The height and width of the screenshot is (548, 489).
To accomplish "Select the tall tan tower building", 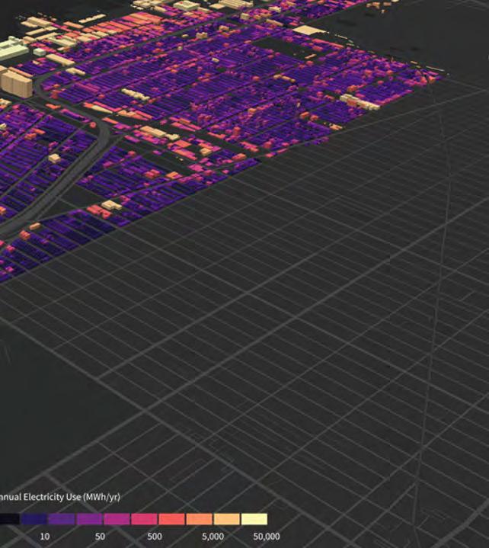I will click(x=17, y=84).
